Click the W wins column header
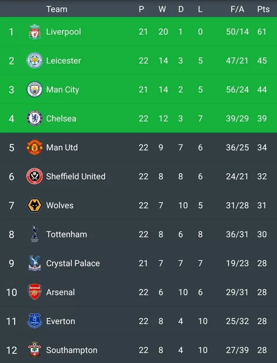277x363 pixels. 162,9
